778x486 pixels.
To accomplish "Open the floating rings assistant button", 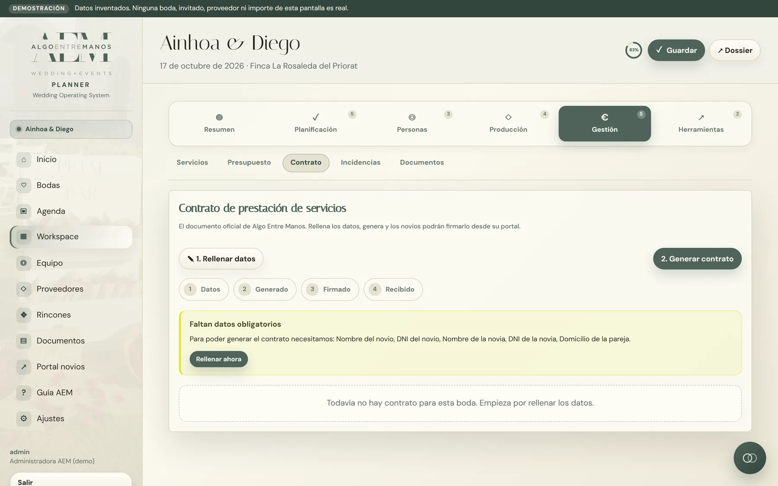I will [749, 458].
